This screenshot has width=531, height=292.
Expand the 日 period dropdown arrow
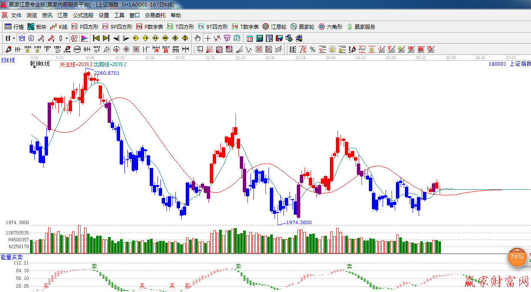tap(14, 38)
